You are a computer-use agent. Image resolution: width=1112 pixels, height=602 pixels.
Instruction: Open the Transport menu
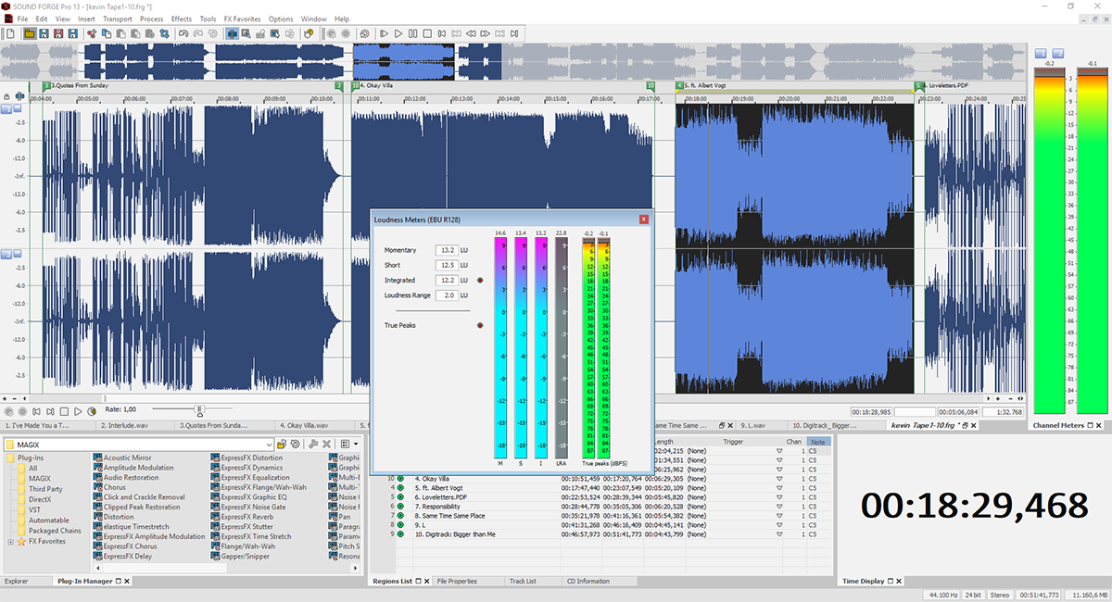point(117,19)
